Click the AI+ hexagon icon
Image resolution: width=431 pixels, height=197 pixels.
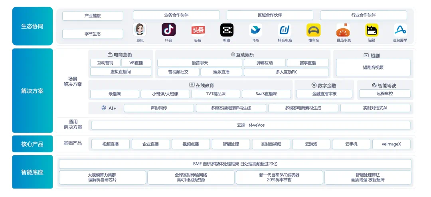click(104, 108)
